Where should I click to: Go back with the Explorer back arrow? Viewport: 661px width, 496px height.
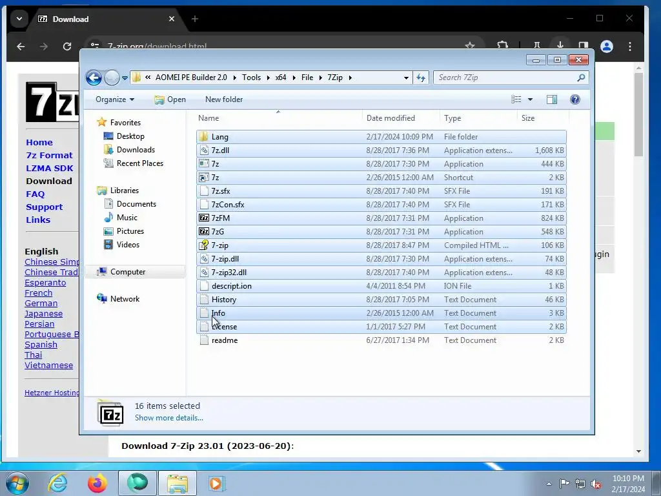(94, 77)
